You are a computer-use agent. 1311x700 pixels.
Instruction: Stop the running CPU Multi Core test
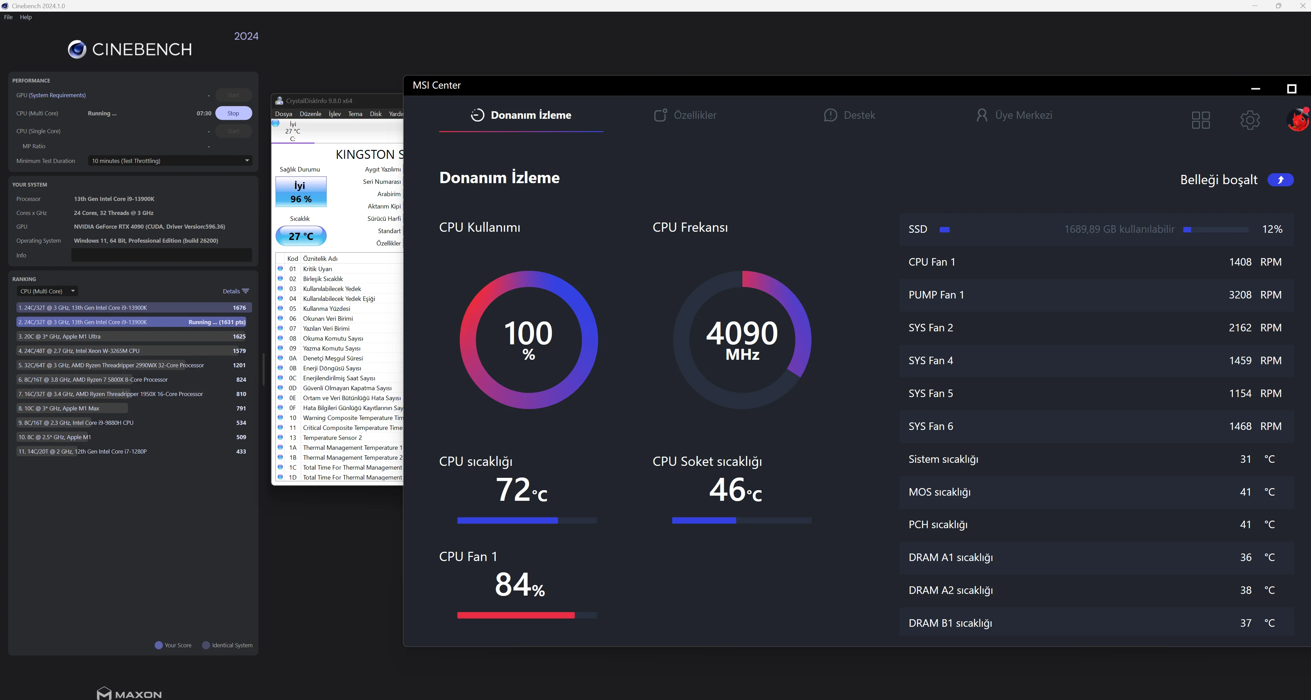pyautogui.click(x=233, y=113)
